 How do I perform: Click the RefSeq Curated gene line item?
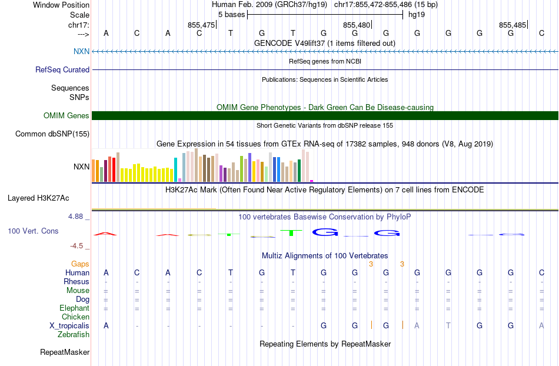point(325,69)
